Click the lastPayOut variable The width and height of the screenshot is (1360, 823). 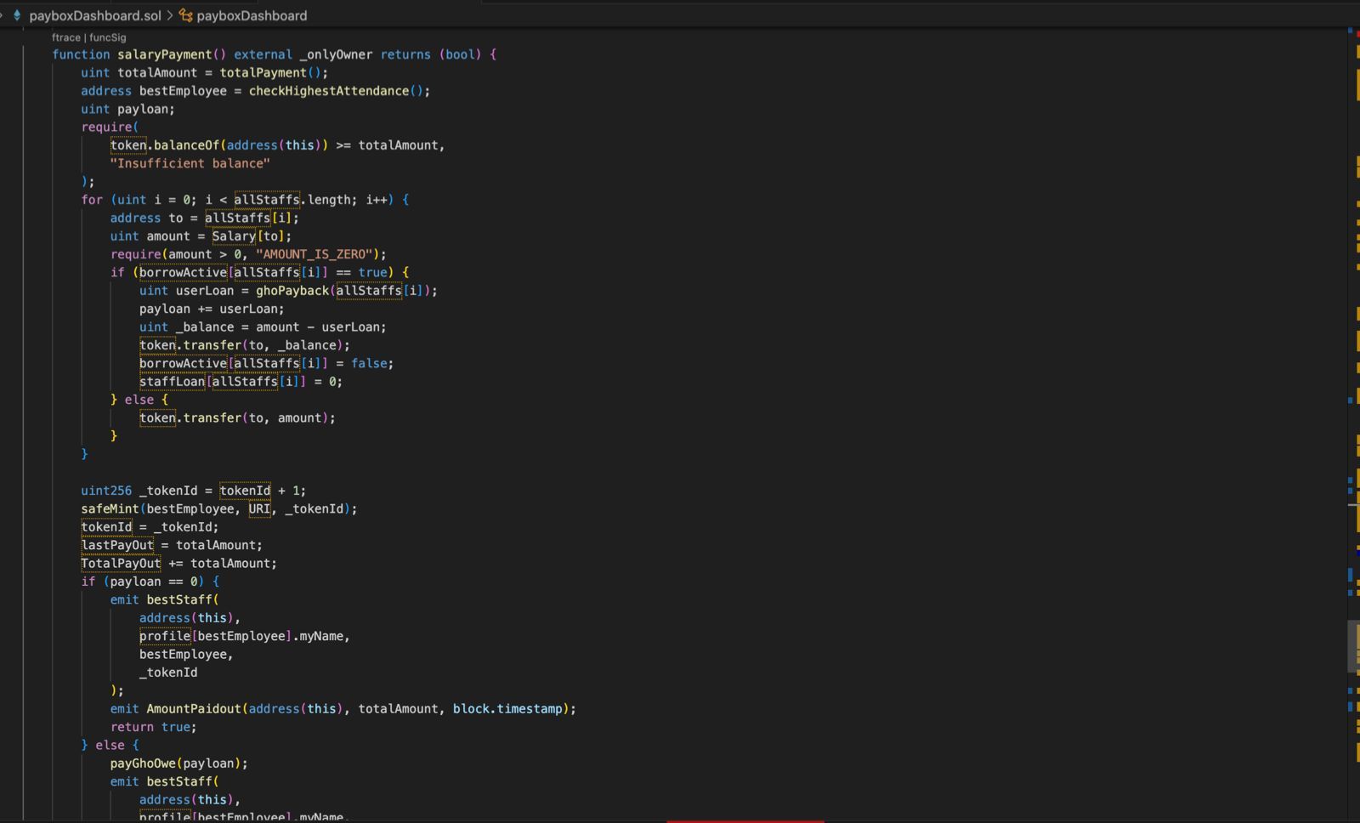117,545
